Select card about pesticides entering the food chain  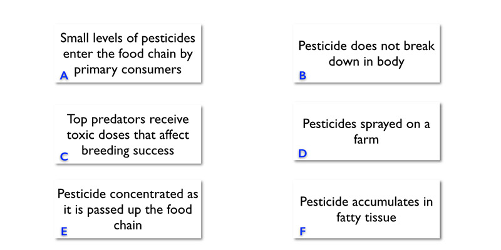pos(128,53)
